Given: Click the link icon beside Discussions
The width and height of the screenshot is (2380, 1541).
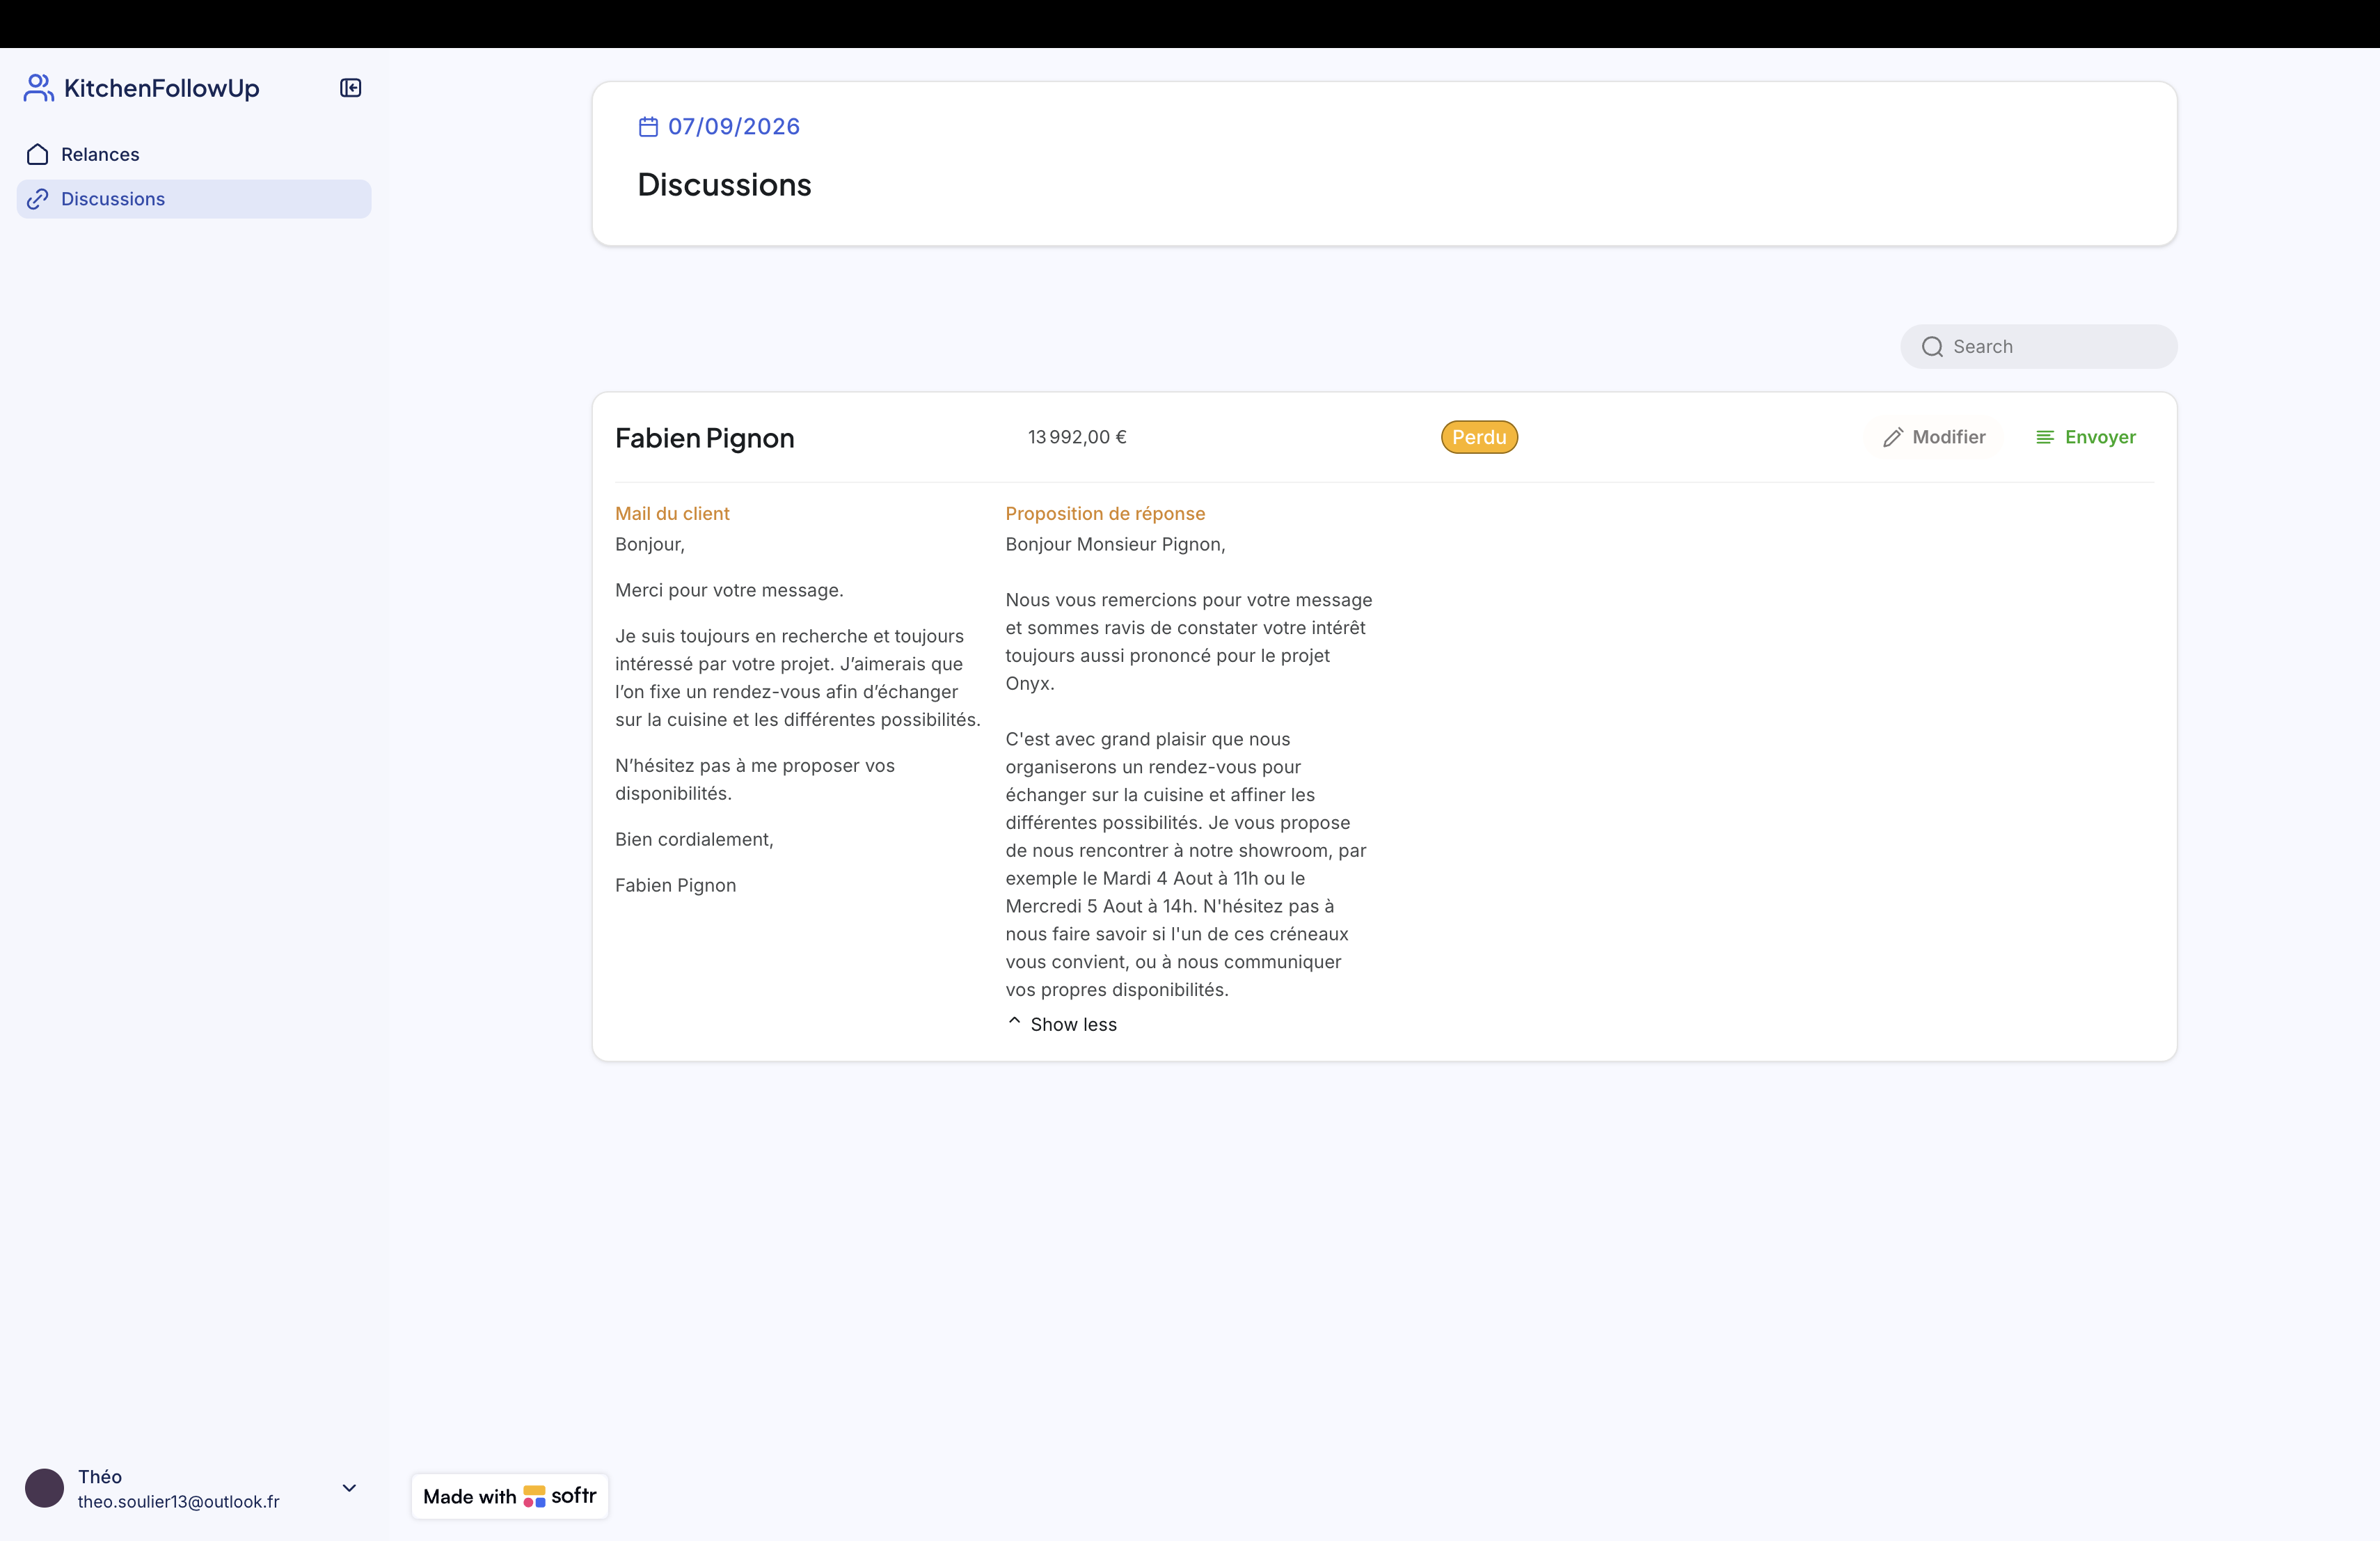Looking at the screenshot, I should [x=38, y=199].
